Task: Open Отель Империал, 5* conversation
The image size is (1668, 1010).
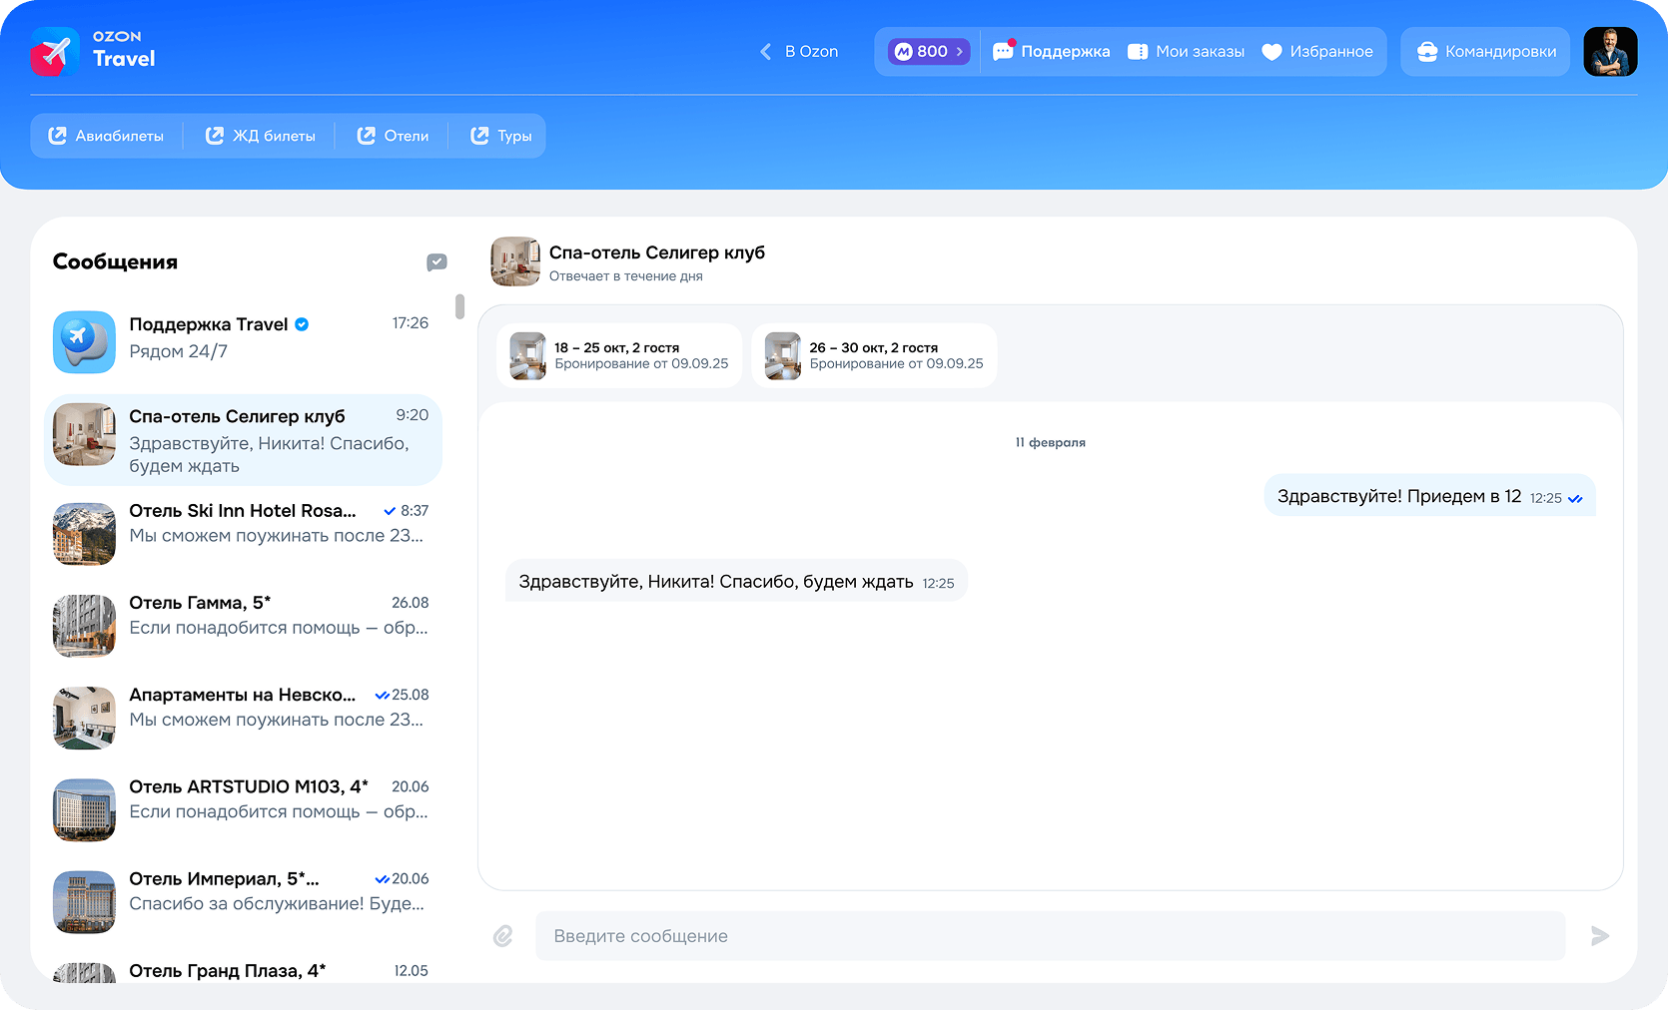Action: tap(243, 900)
